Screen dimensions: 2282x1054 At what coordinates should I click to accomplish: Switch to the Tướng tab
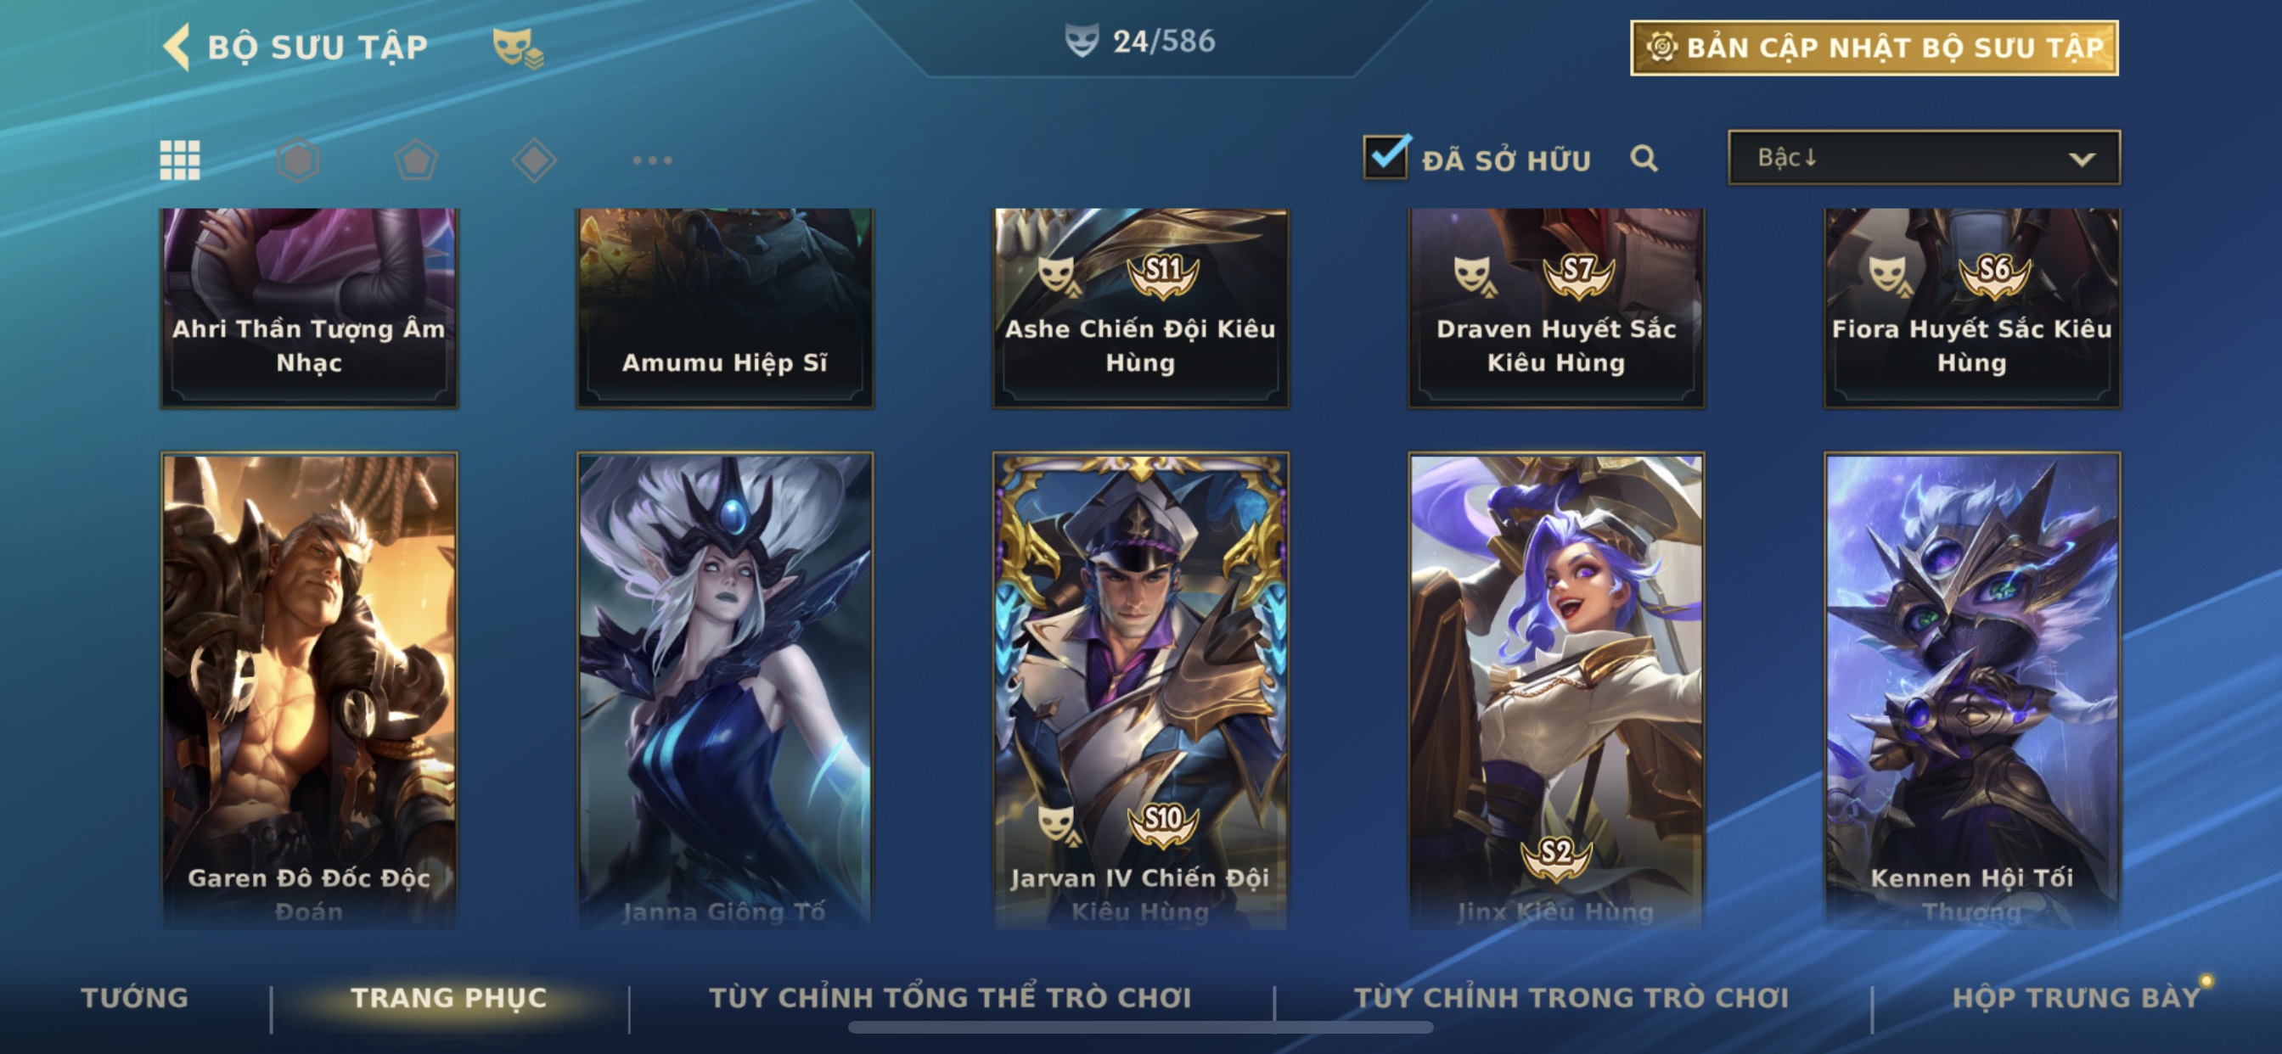pyautogui.click(x=135, y=997)
